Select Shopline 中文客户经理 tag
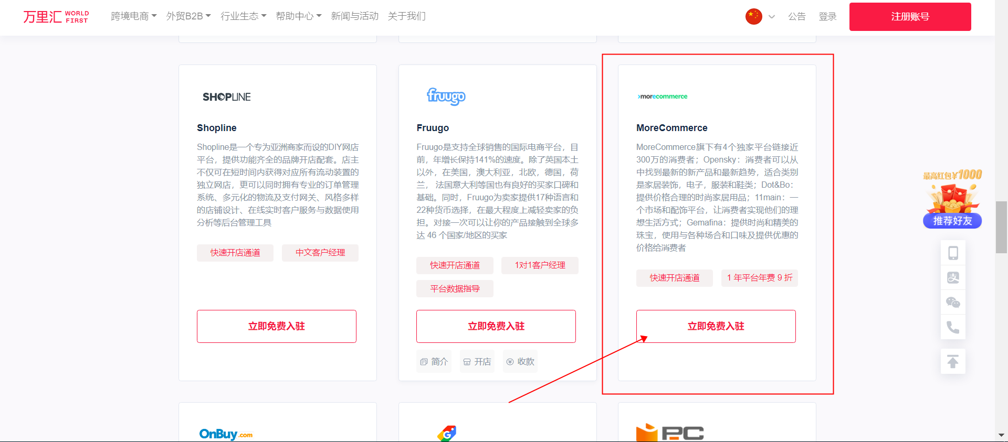Screen dimensions: 1008x442 coord(320,253)
